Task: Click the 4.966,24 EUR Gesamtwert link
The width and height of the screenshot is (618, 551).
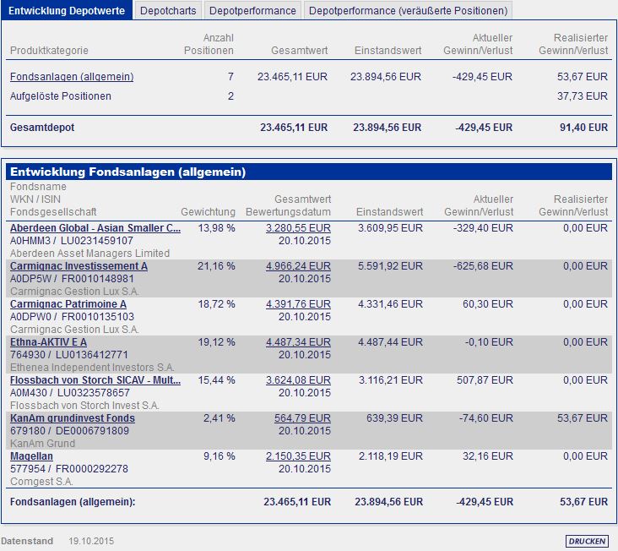Action: coord(298,266)
